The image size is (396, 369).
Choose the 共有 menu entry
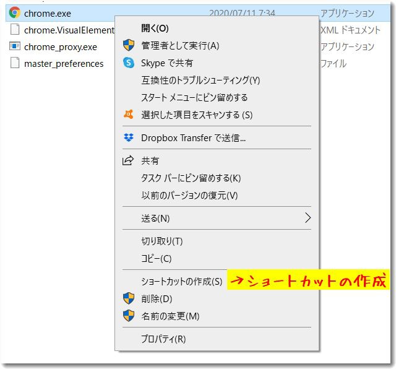[150, 161]
